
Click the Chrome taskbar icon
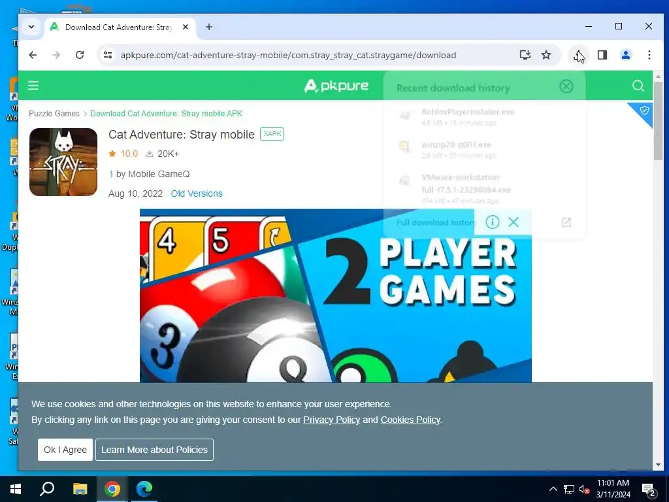(112, 489)
